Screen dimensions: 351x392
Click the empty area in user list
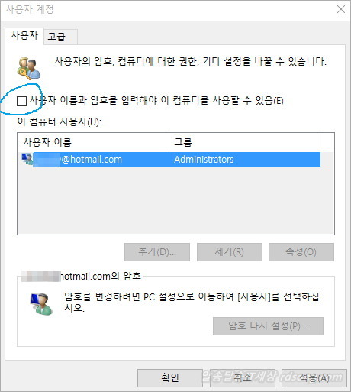point(175,200)
